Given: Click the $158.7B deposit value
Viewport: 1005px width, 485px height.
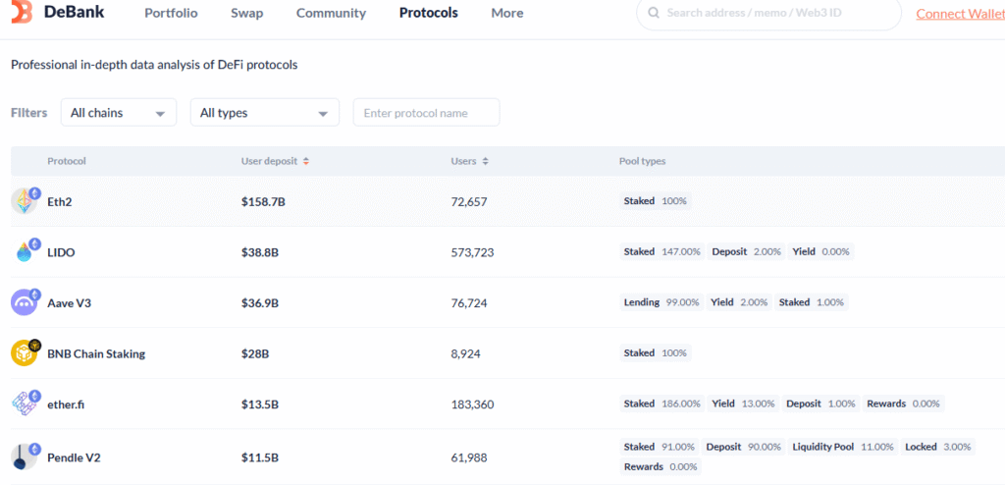Looking at the screenshot, I should [263, 201].
